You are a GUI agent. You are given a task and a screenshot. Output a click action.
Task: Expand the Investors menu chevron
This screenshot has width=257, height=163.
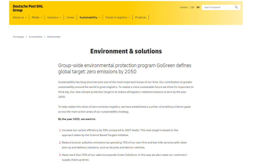click(61, 18)
